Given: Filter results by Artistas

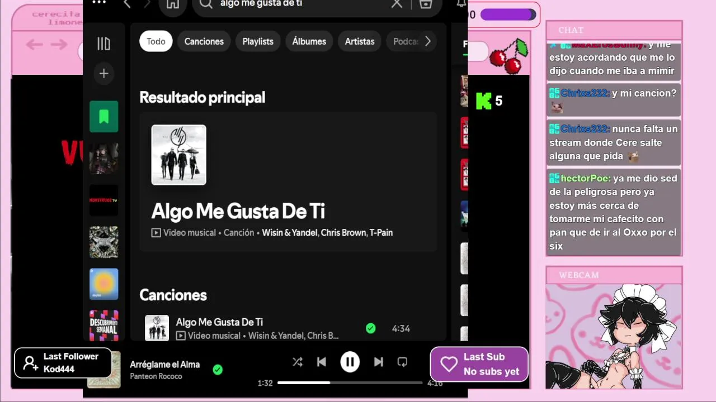Looking at the screenshot, I should (360, 41).
